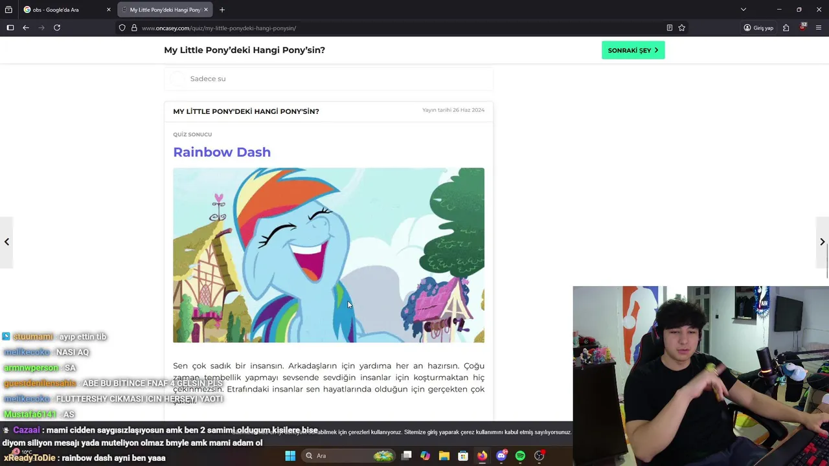
Task: Click the Giriş yap account button
Action: click(x=758, y=28)
